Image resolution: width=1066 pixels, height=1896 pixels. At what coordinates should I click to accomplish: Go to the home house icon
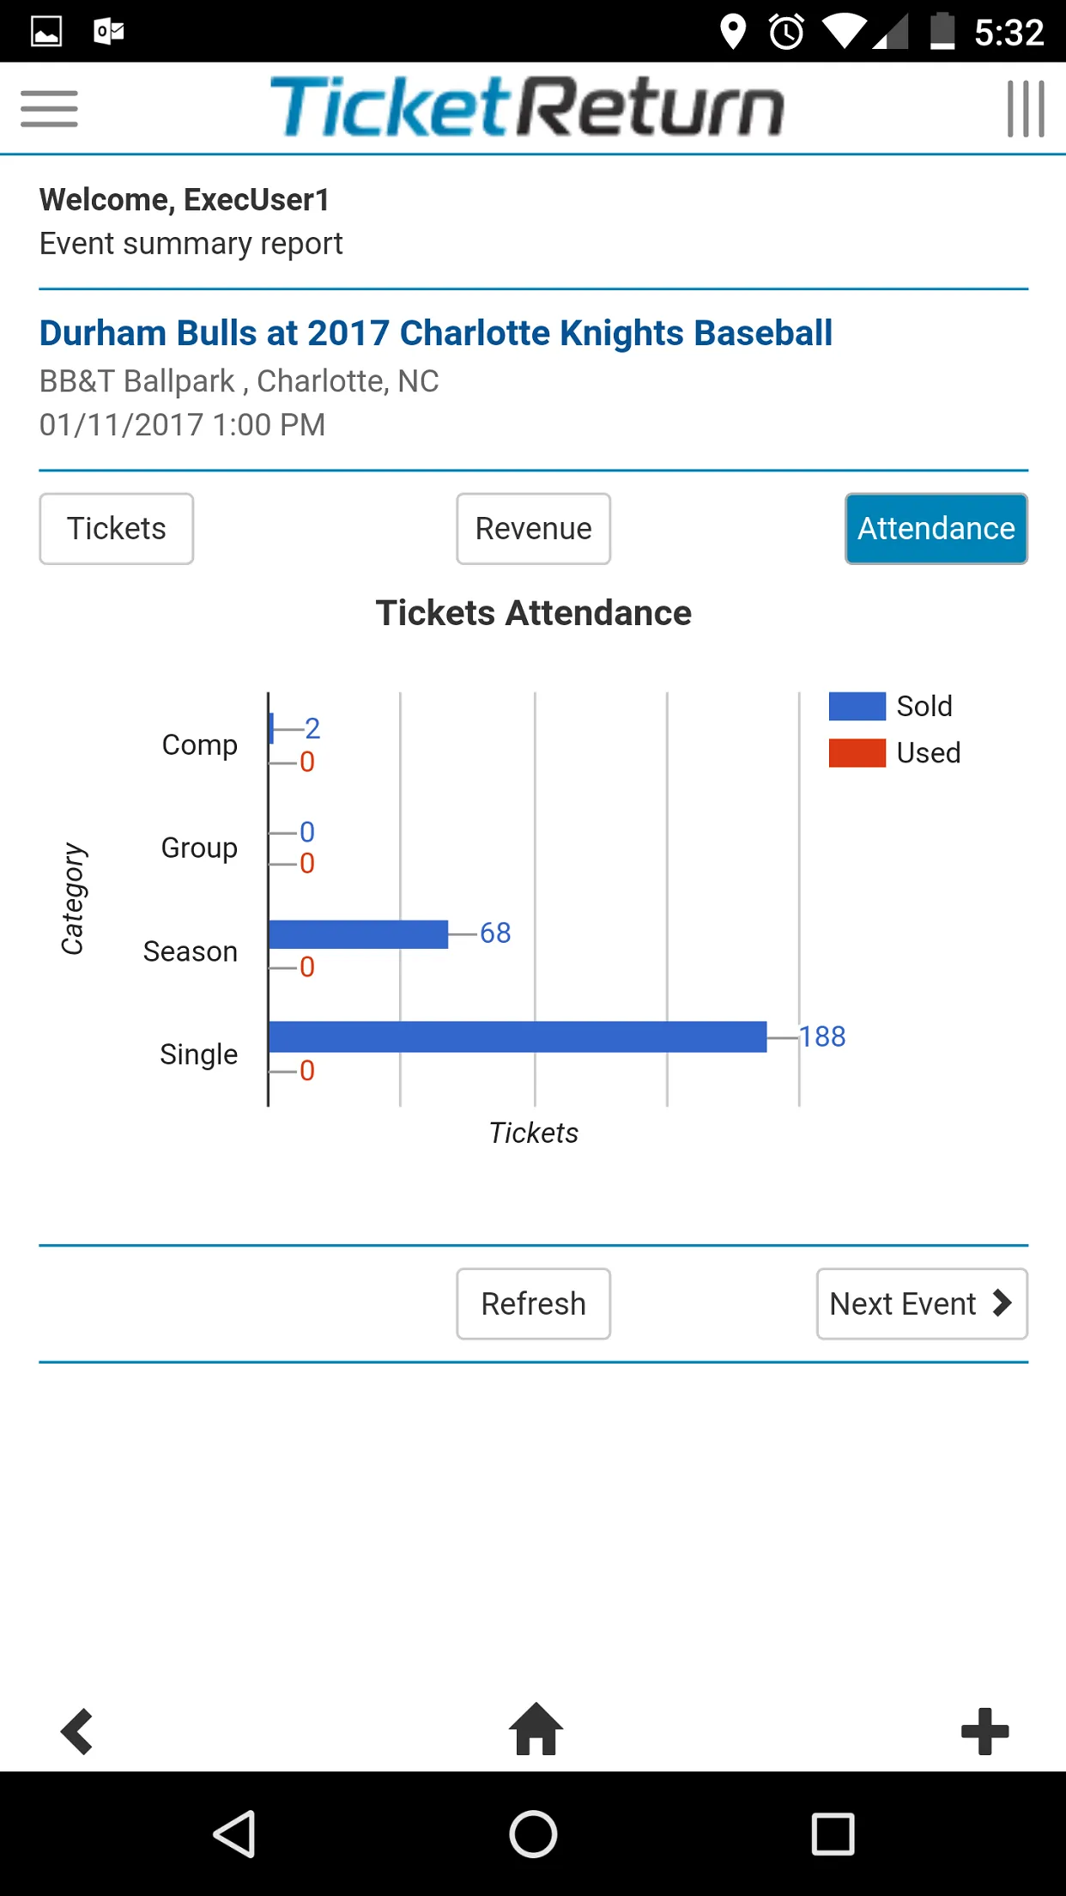coord(536,1729)
